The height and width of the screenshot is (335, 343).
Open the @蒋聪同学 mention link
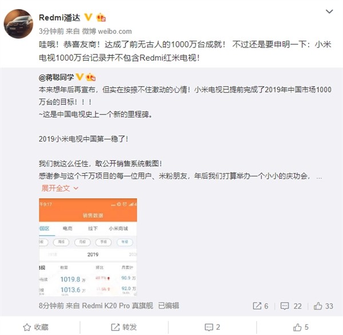[x=56, y=77]
